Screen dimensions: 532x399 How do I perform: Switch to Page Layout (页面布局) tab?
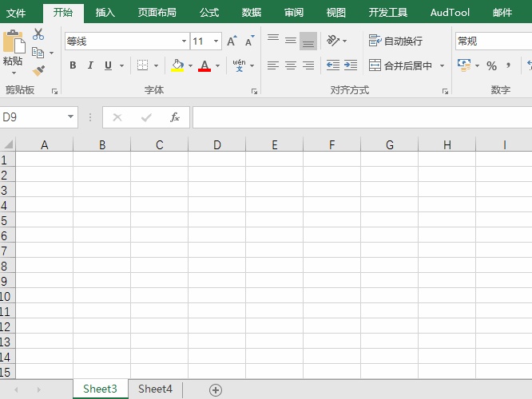pyautogui.click(x=157, y=13)
